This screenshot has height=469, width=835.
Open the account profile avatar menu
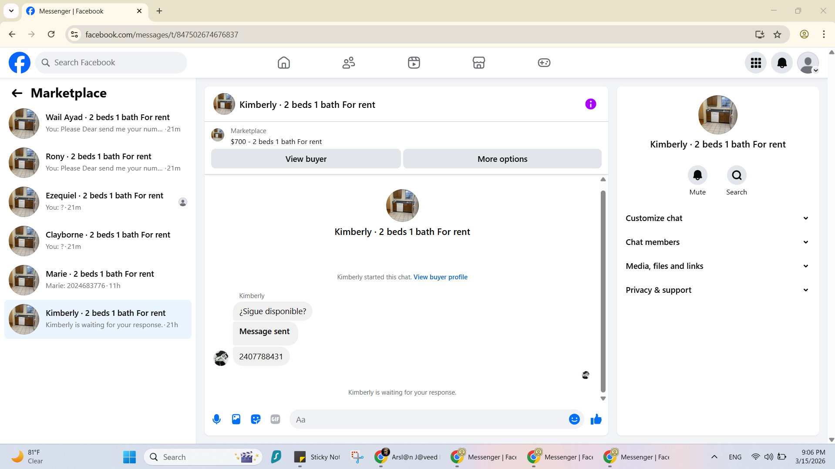(x=808, y=63)
